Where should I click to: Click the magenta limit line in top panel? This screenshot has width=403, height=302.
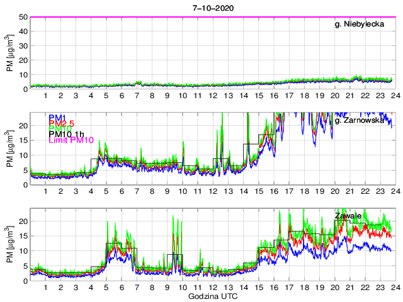tap(212, 17)
